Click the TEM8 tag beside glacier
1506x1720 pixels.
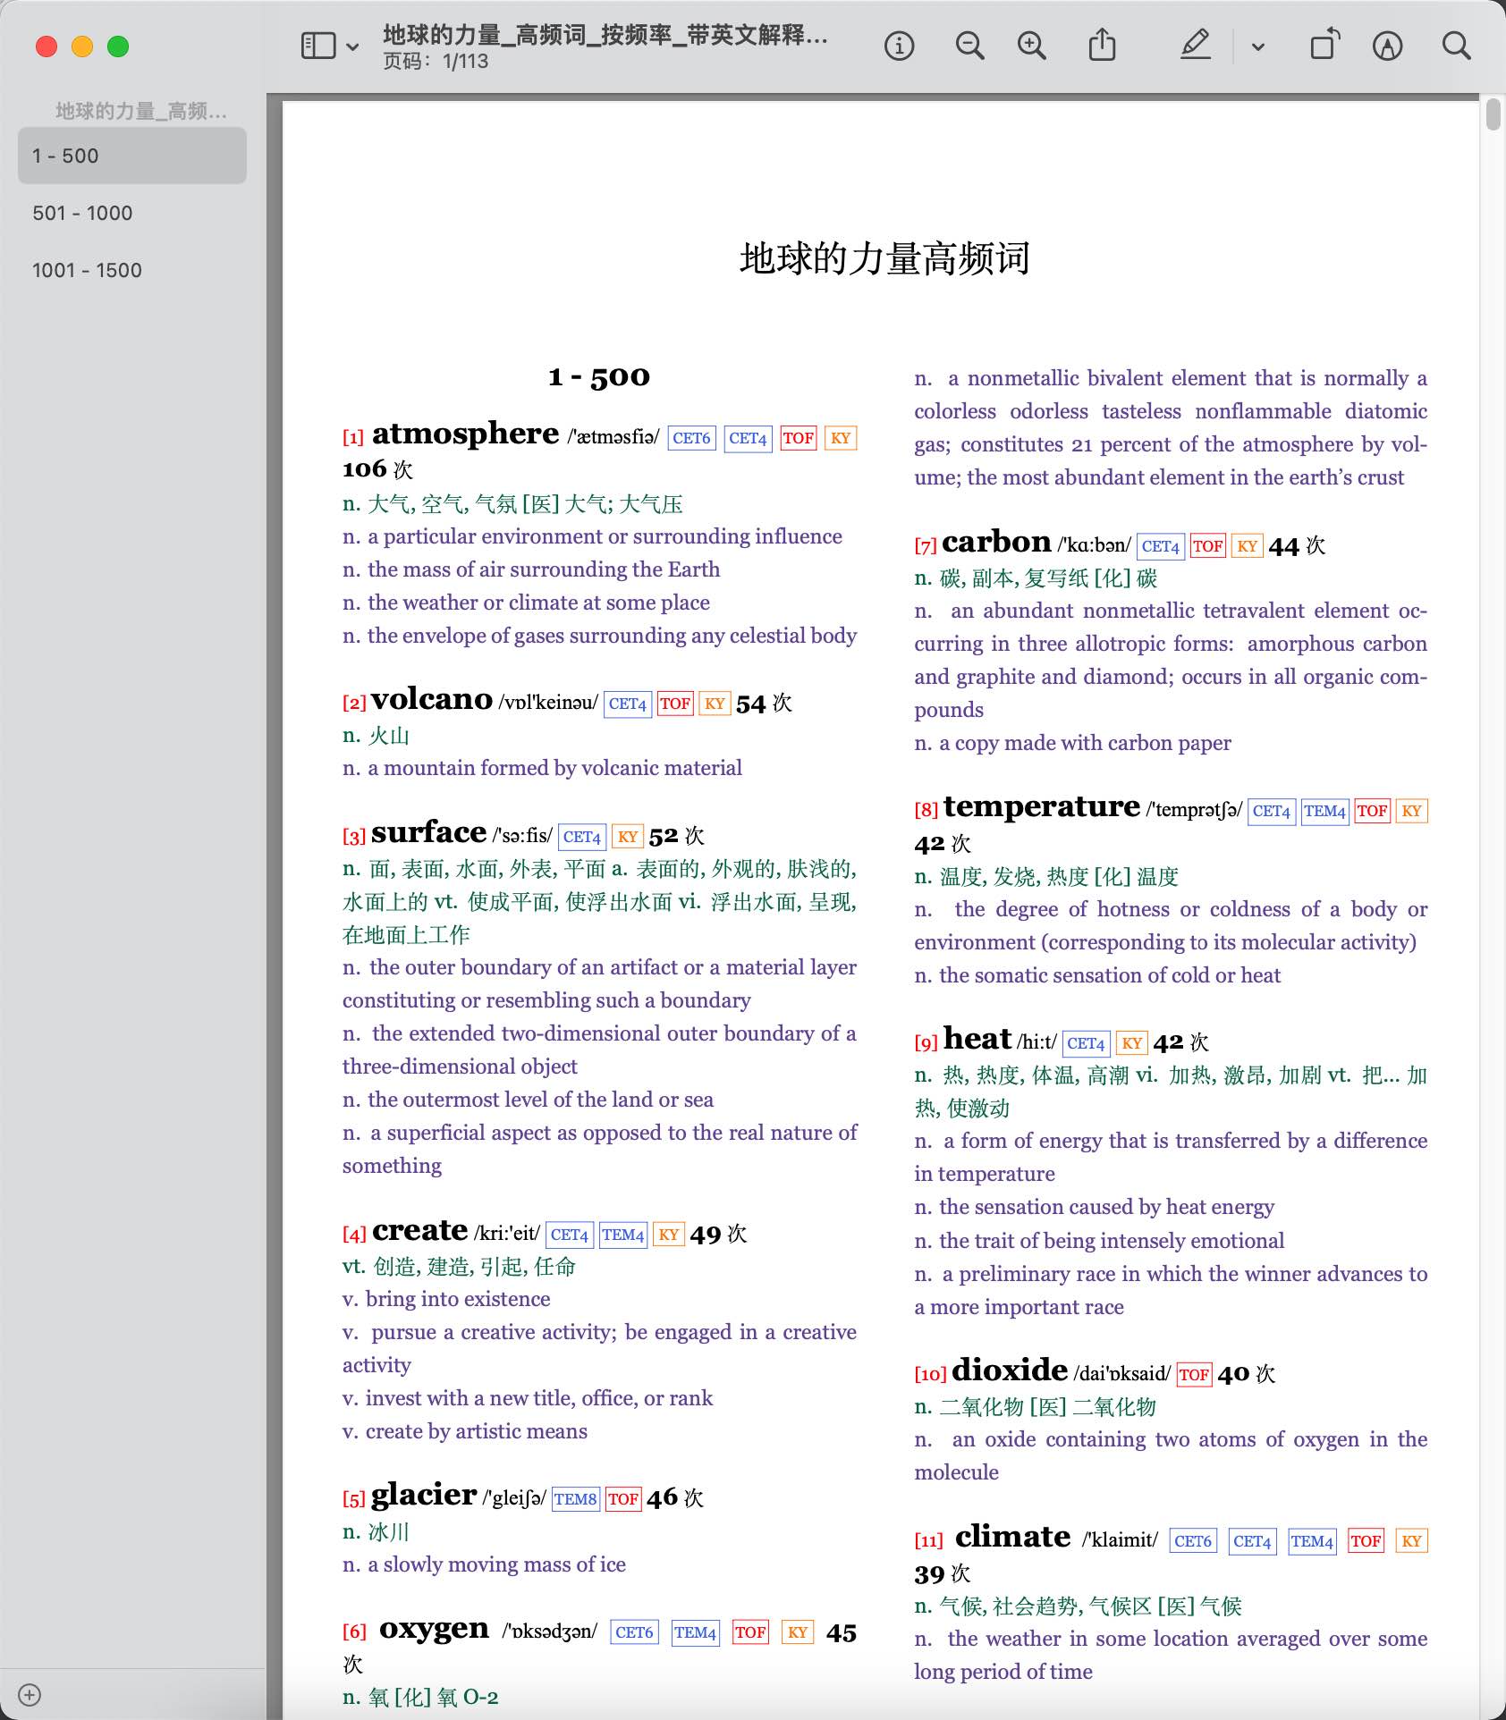575,1499
